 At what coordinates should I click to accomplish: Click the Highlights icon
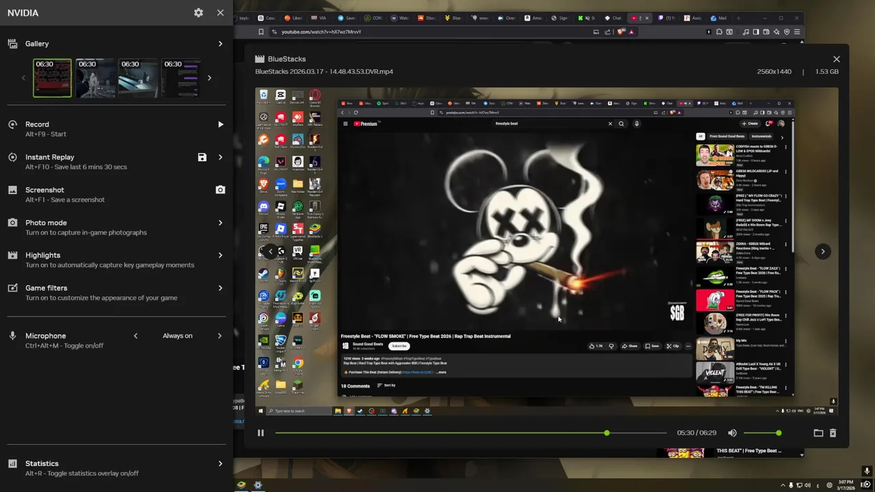coord(12,256)
